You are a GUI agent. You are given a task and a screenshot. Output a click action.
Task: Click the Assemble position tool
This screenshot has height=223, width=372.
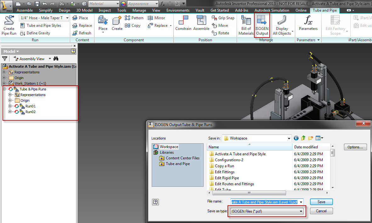point(201,23)
